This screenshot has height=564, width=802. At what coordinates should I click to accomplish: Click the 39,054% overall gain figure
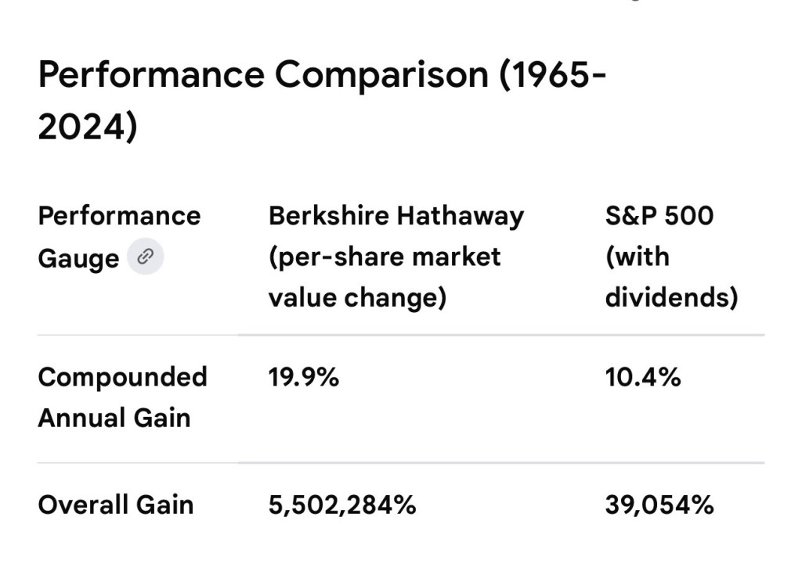point(659,505)
